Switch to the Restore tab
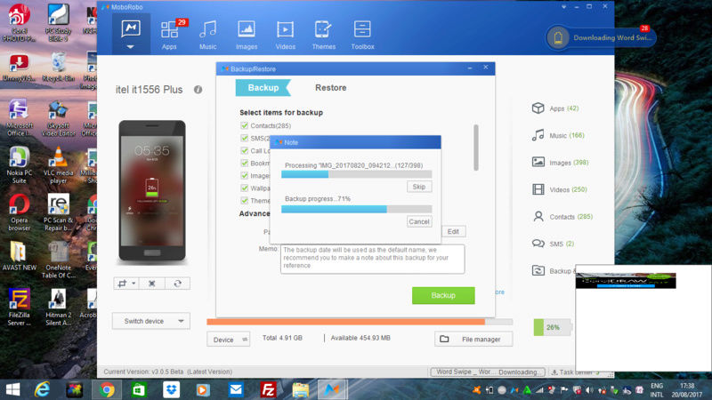The height and width of the screenshot is (400, 712). click(x=330, y=87)
